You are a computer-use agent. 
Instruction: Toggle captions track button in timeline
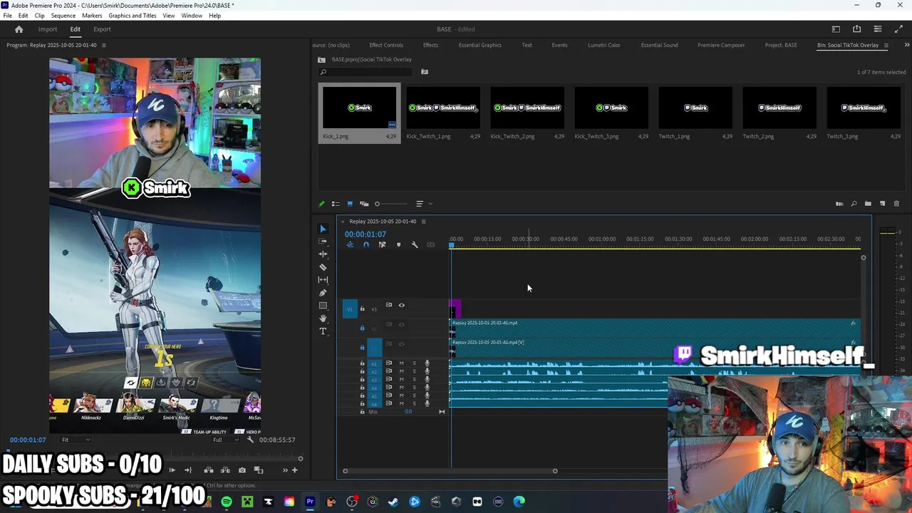pyautogui.click(x=430, y=245)
